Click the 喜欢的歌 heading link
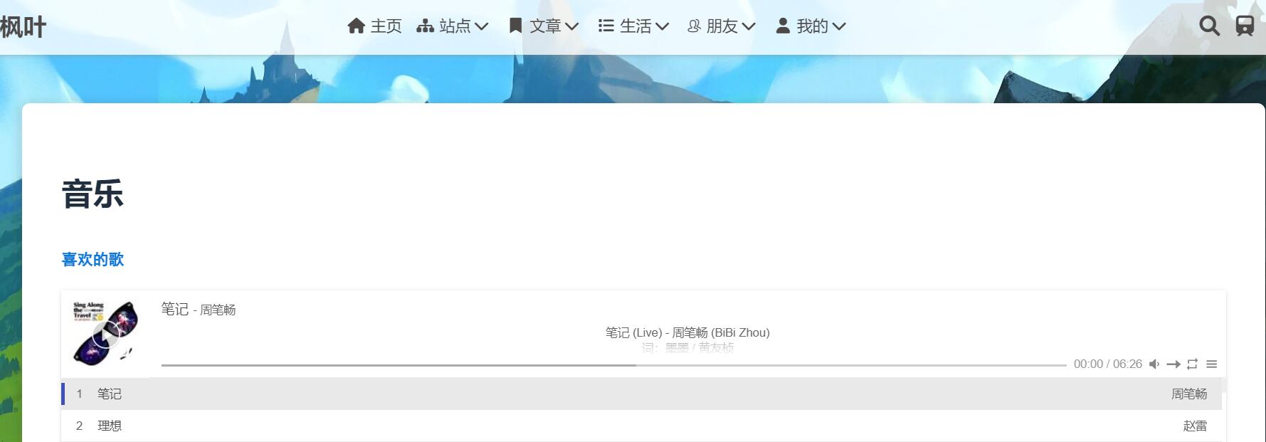1266x442 pixels. [x=93, y=260]
